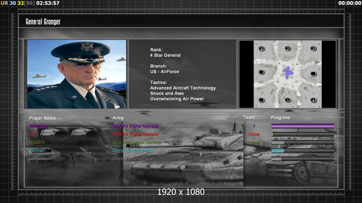Click Overwhelming Air Power tactic line
362x203 pixels.
[x=177, y=99]
